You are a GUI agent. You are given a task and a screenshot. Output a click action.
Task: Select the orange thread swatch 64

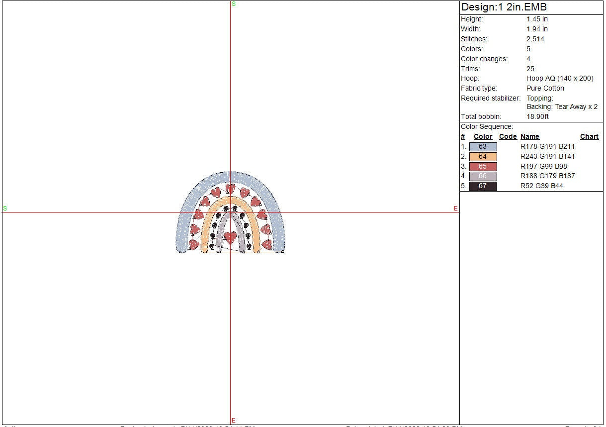483,157
